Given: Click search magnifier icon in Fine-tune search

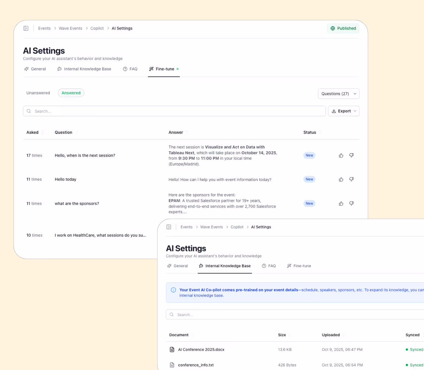Looking at the screenshot, I should tap(29, 111).
